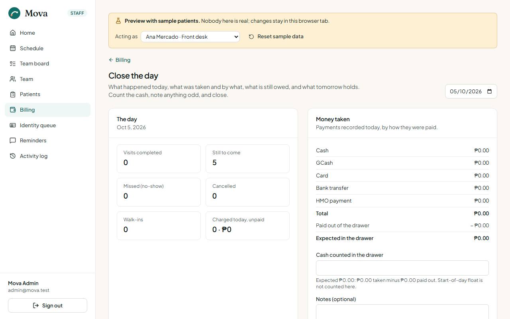510x319 pixels.
Task: Open the Reminders page
Action: pyautogui.click(x=48, y=140)
